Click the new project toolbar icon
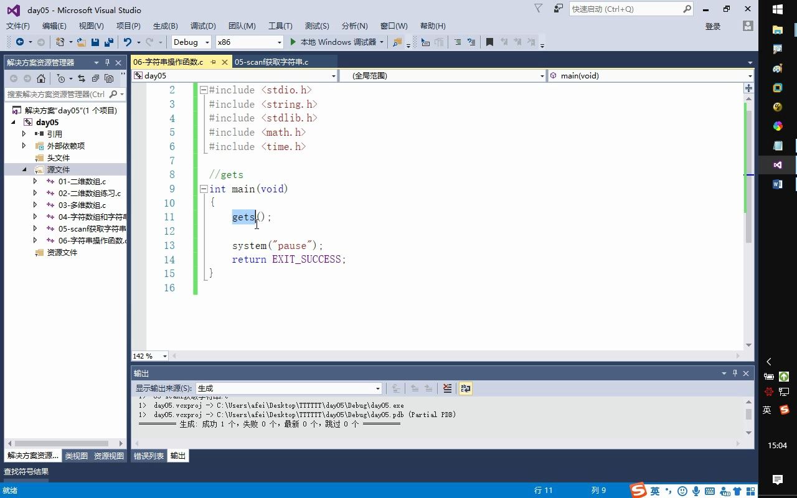The image size is (797, 498). 60,42
